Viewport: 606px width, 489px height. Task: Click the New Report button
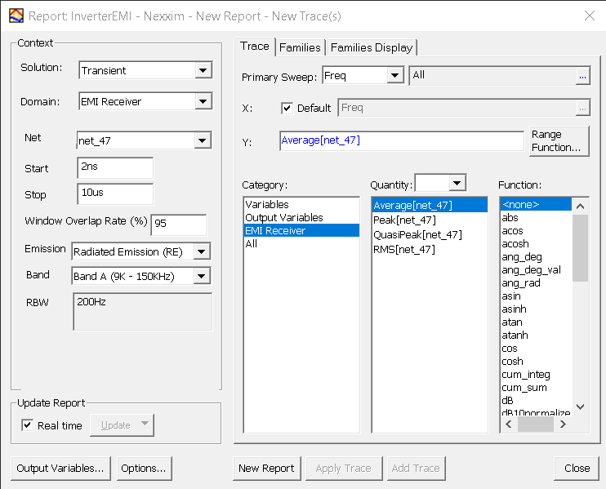tap(266, 468)
